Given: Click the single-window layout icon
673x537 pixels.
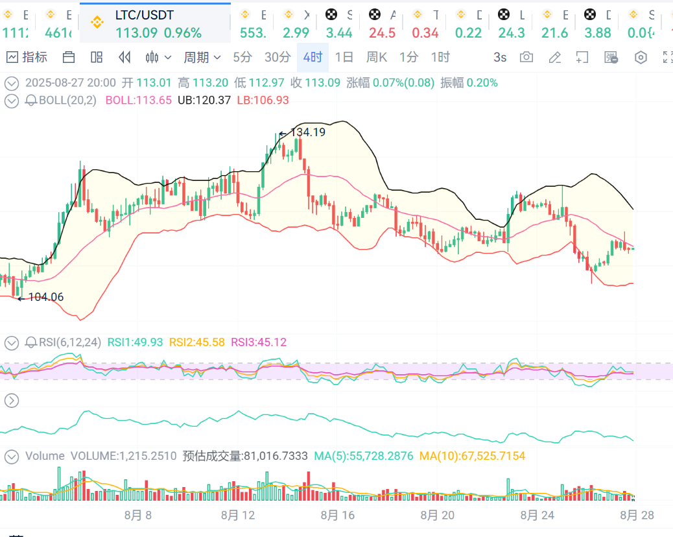Looking at the screenshot, I should (69, 57).
